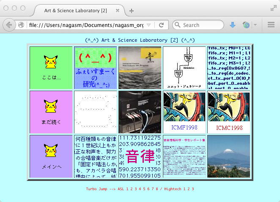Open the audio device cables photo thumbnail
Screen dimensions: 280x202
tap(140, 112)
